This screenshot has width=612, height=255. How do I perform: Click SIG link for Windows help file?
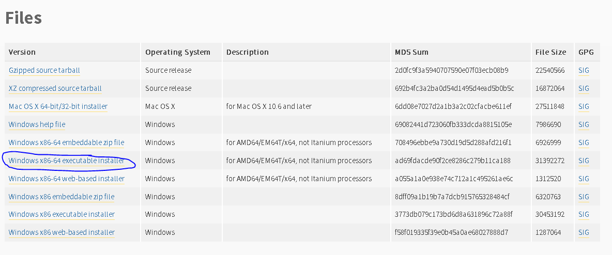(584, 124)
